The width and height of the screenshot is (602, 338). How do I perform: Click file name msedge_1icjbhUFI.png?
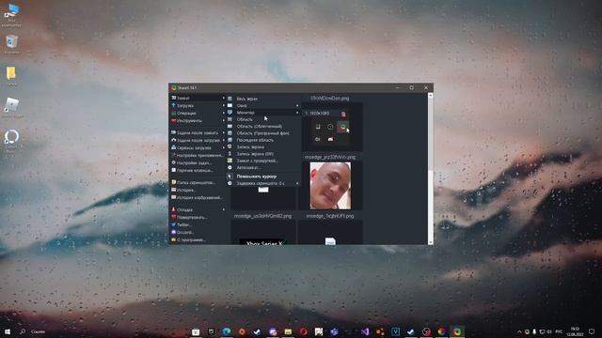point(330,216)
